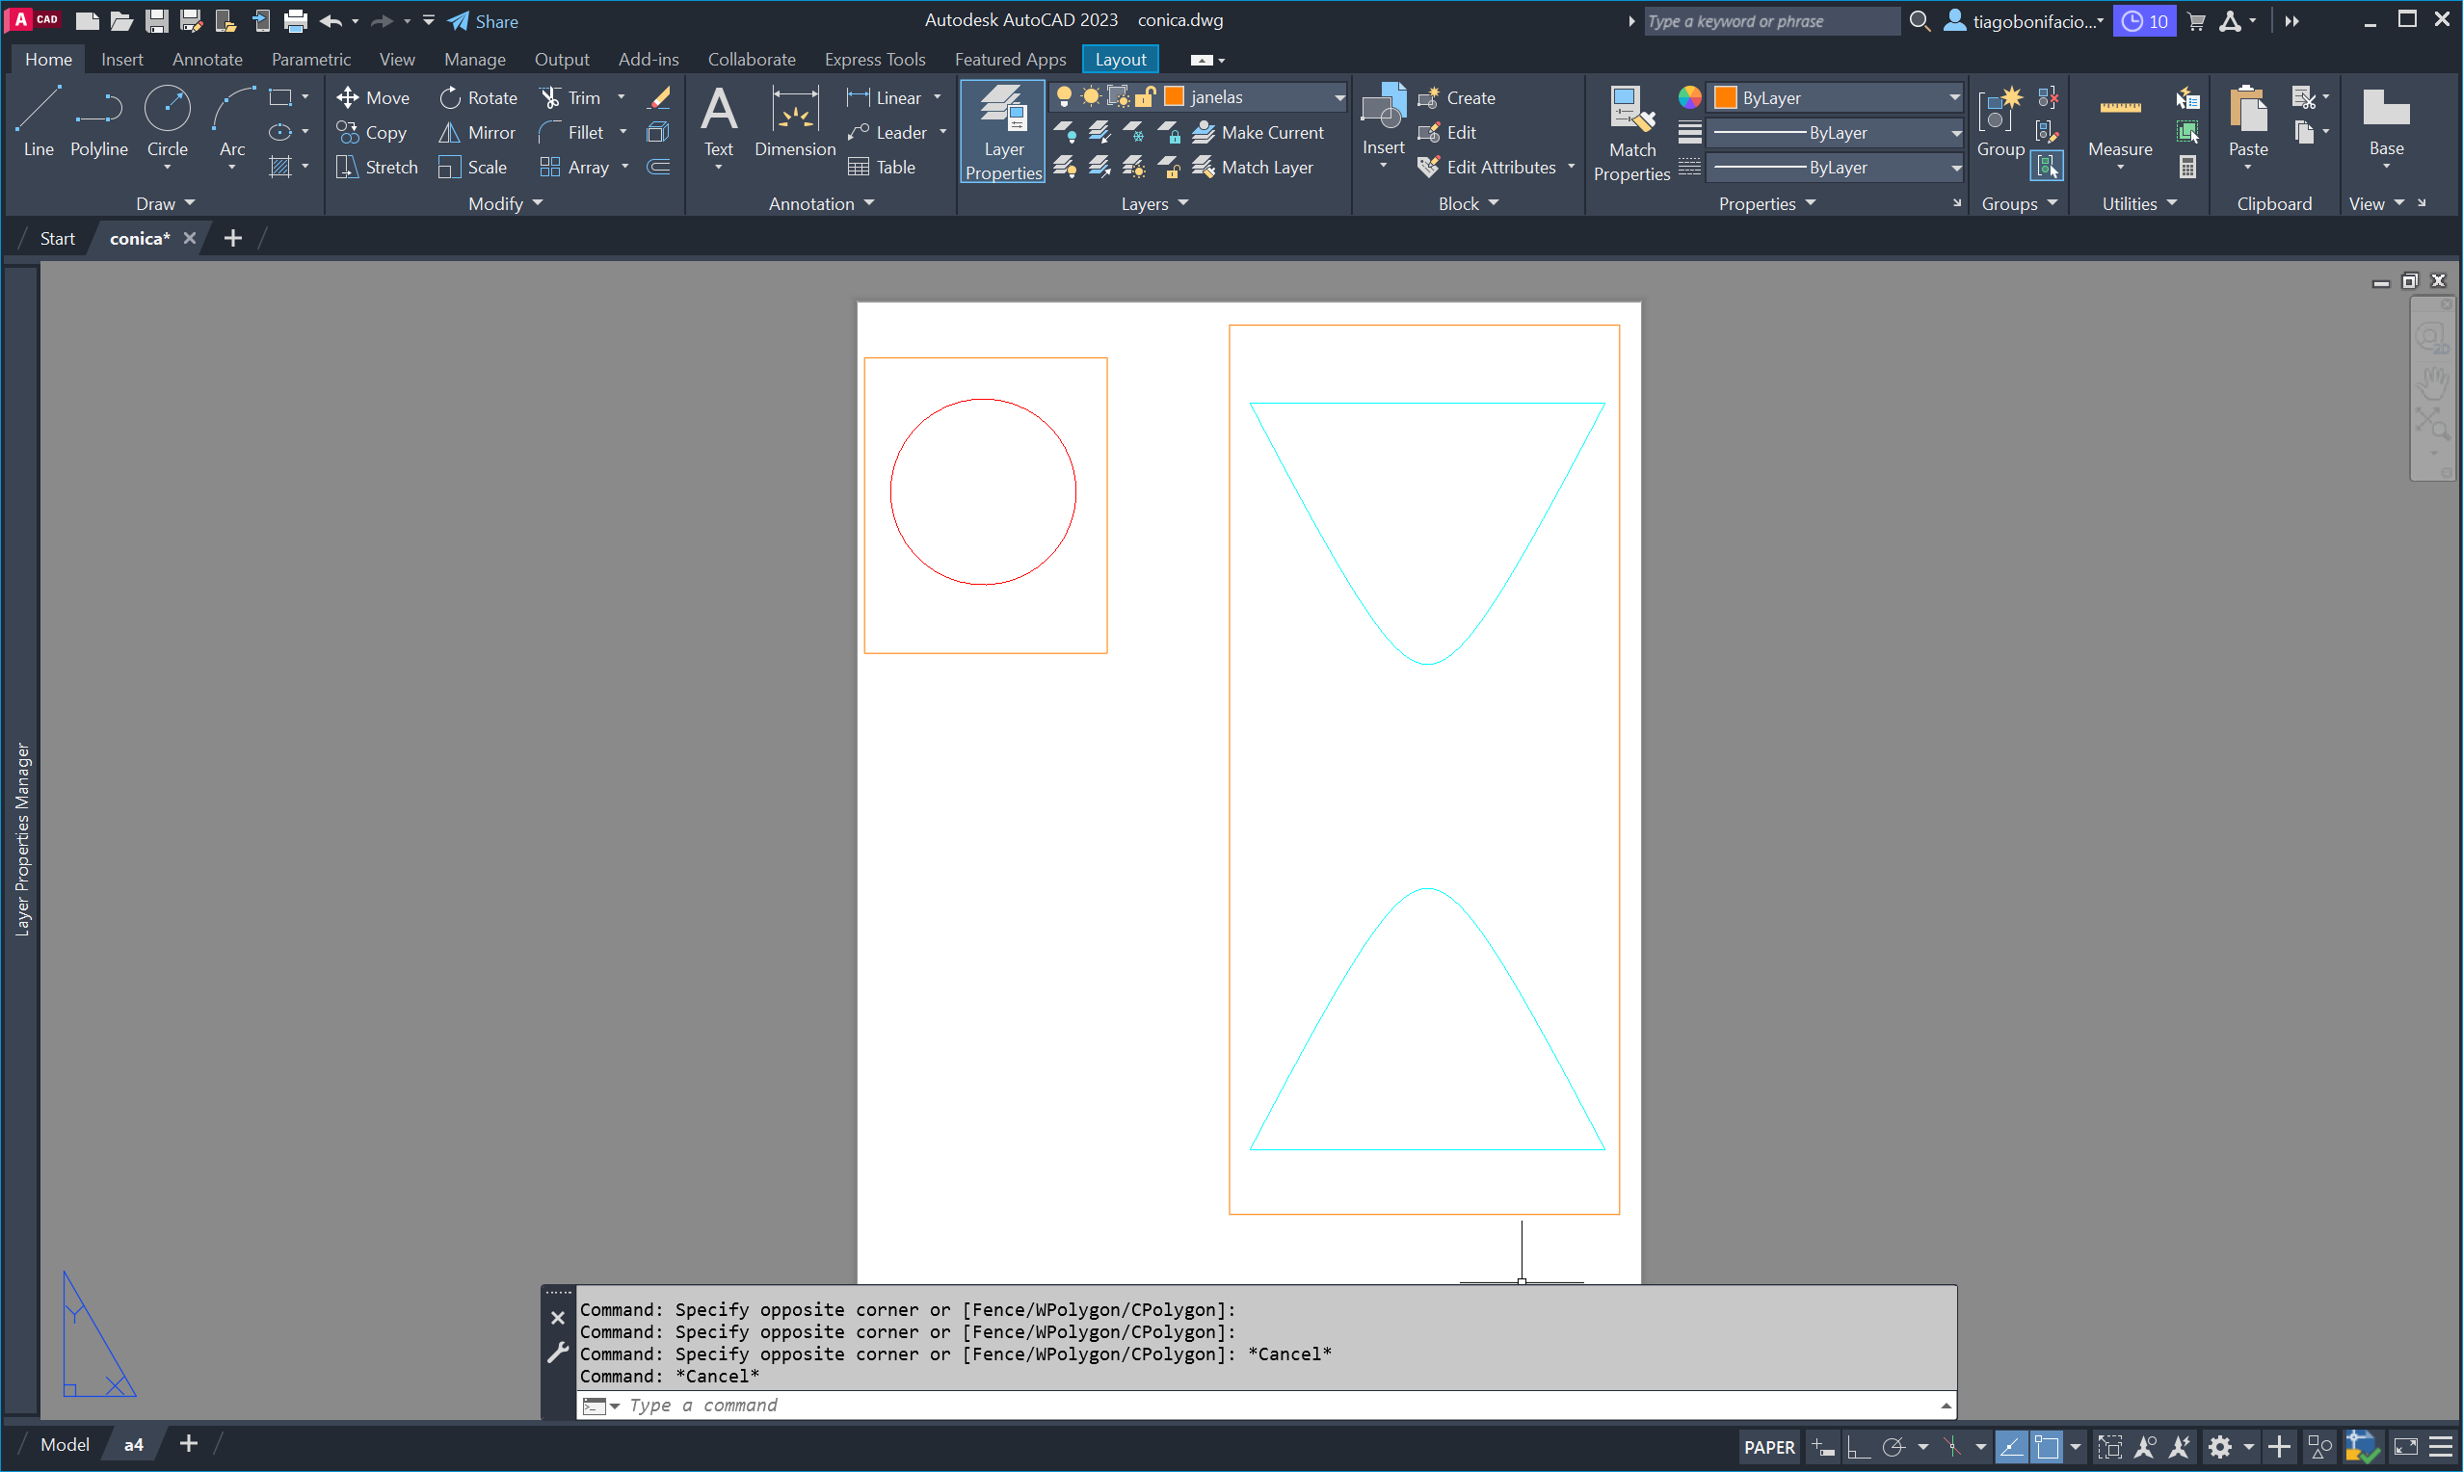Click Share in the title bar
Viewport: 2463px width, 1472px height.
point(483,21)
